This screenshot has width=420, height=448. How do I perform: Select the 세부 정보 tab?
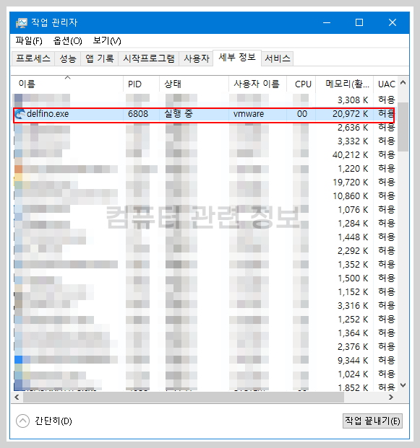[x=237, y=58]
